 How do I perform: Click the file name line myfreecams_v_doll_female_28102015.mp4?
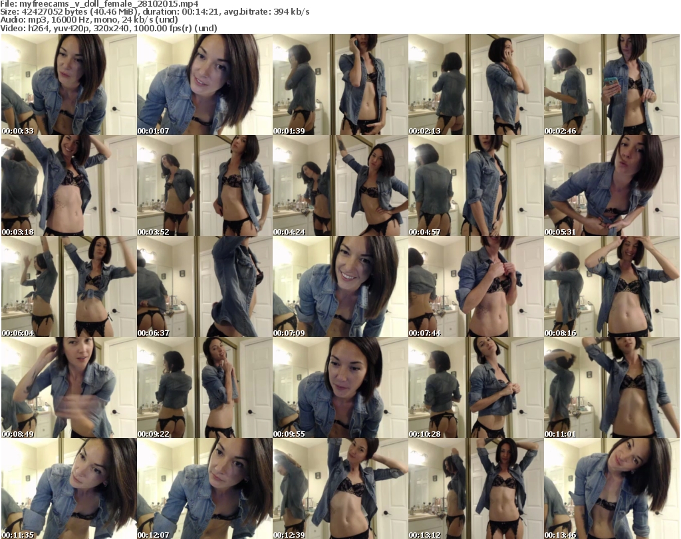[x=100, y=4]
